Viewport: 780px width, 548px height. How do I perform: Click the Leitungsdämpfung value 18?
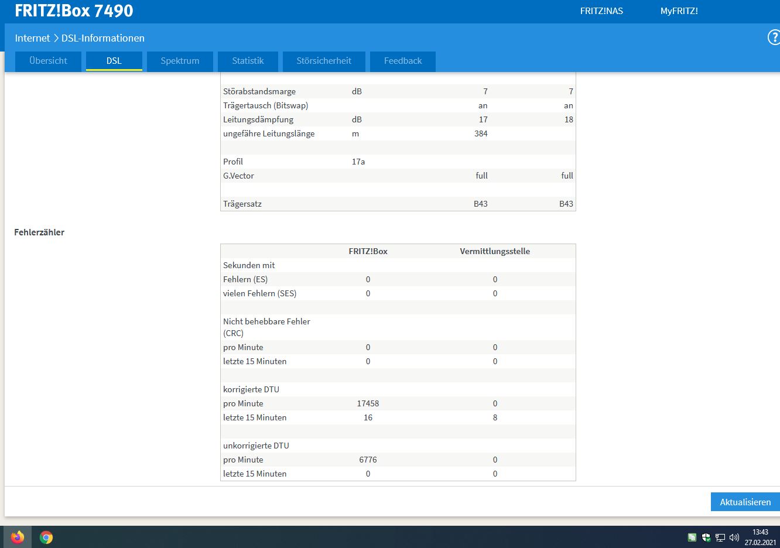(569, 119)
